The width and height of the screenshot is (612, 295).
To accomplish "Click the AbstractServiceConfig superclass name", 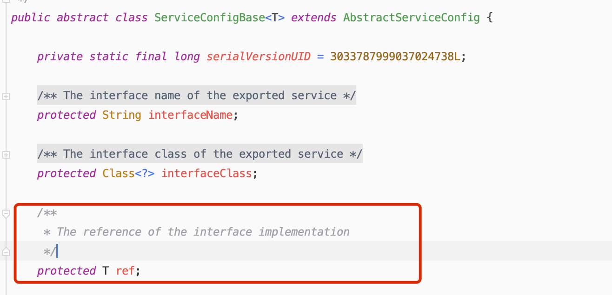I will (x=412, y=18).
